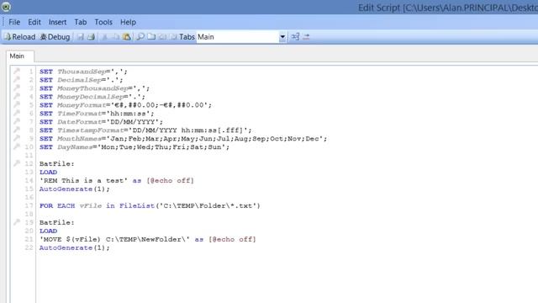Click the indent icon right of Tabs dropdown
Viewport: 538px width, 303px height.
coord(295,37)
